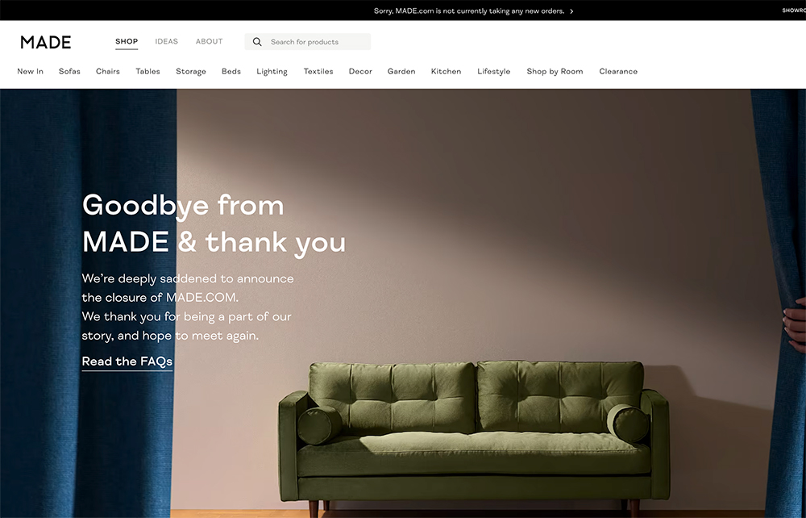Viewport: 806px width, 518px height.
Task: Focus the Search for products field
Action: pos(307,42)
